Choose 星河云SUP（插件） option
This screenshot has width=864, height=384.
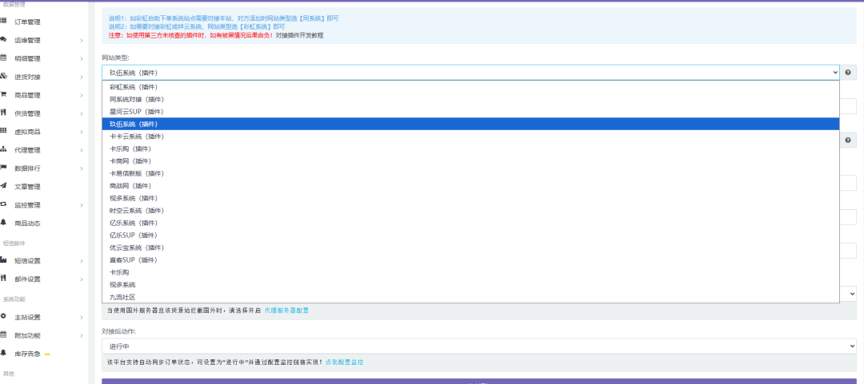[136, 111]
